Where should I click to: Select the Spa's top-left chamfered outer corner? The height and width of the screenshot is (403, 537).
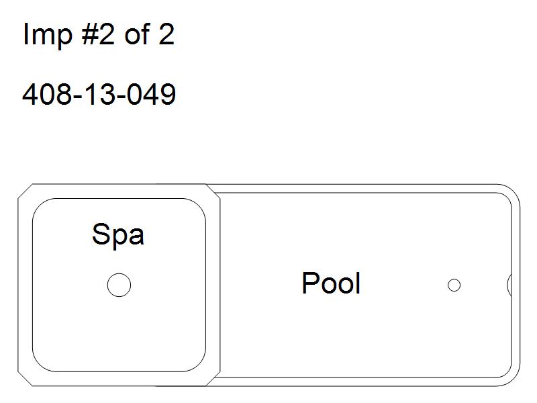point(25,191)
